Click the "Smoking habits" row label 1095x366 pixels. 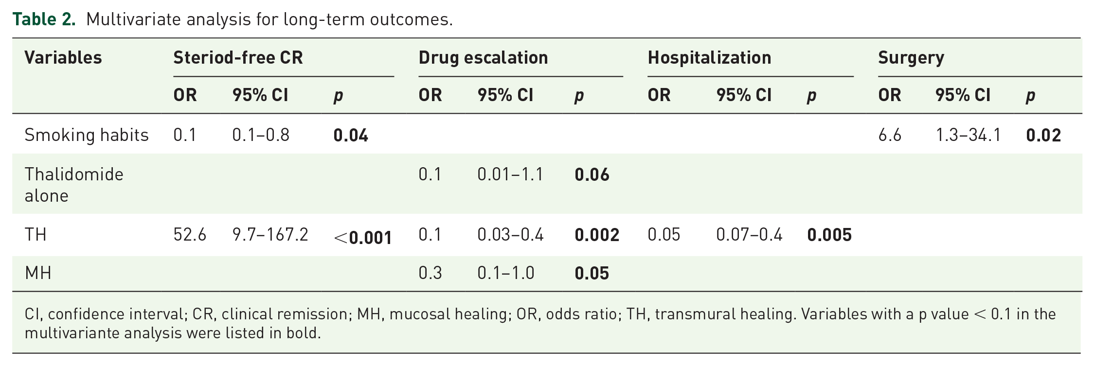click(x=87, y=135)
